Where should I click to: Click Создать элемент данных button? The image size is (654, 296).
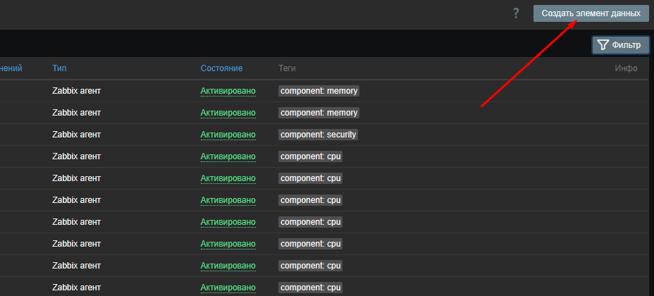(x=591, y=13)
